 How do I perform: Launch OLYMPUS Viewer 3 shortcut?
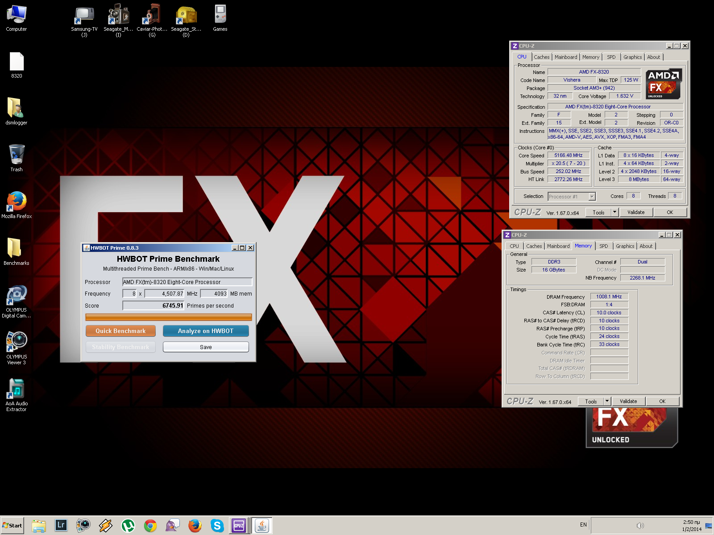(17, 349)
